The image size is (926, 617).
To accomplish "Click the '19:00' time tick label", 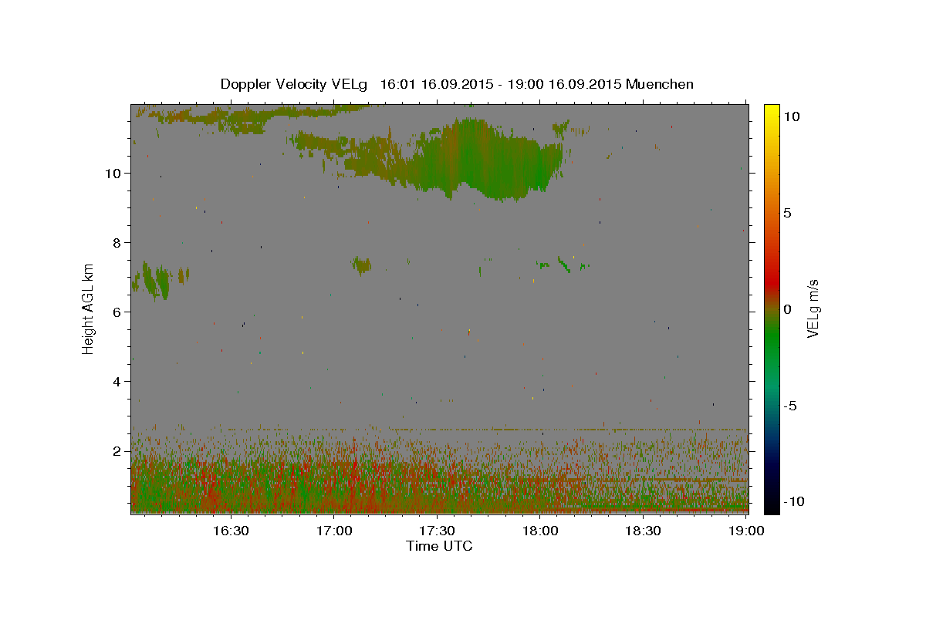I will click(747, 531).
